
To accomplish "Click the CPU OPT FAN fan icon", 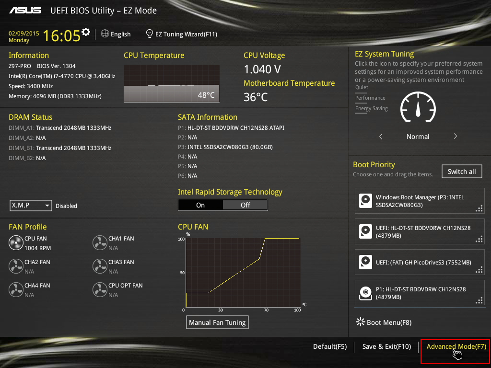I will pyautogui.click(x=100, y=290).
